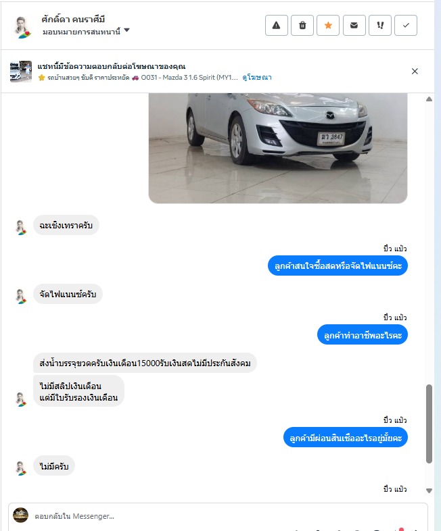Screen dimensions: 441x531
Task: Click customer name ศักดิ์ดา คนราศีมี in header
Action: 73,20
